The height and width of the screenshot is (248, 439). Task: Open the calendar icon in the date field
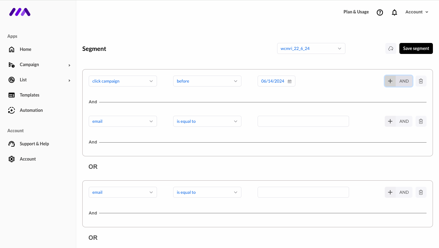click(x=289, y=81)
